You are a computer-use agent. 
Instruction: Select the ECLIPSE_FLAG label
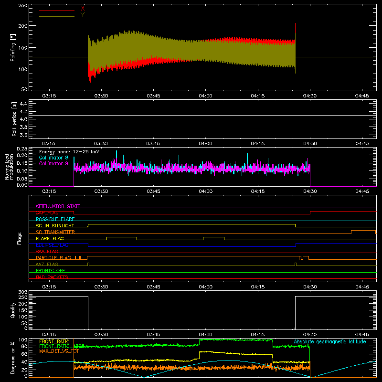pyautogui.click(x=52, y=245)
